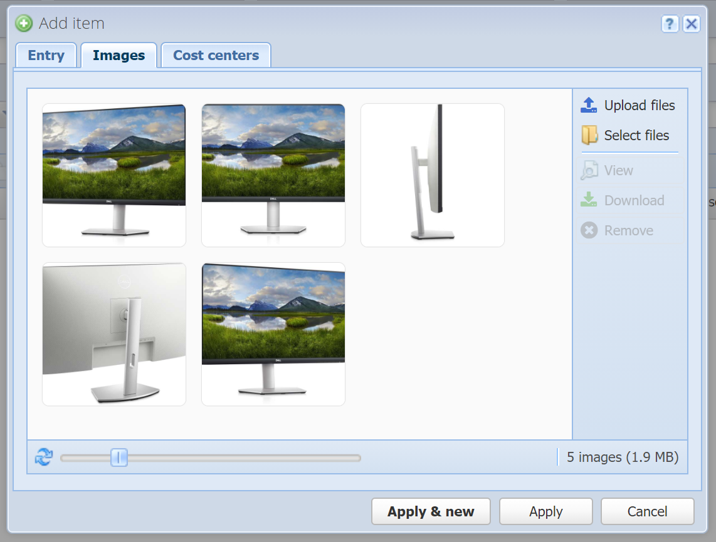Click the Upload files arrow icon
716x542 pixels.
(589, 105)
